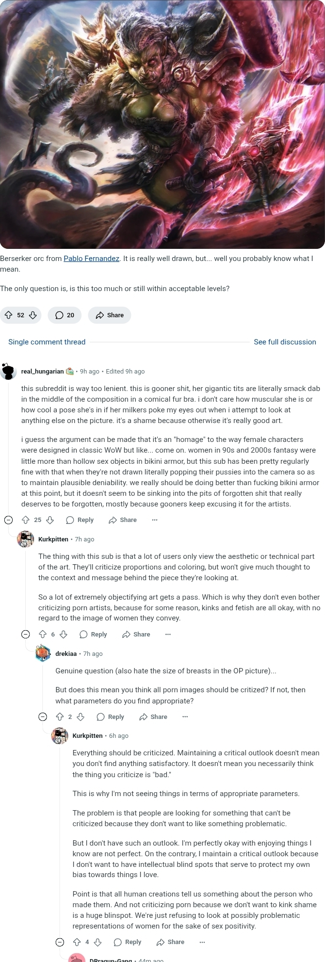Collapse Kurkpitten's 7h ago comment
The height and width of the screenshot is (962, 325).
[x=26, y=635]
